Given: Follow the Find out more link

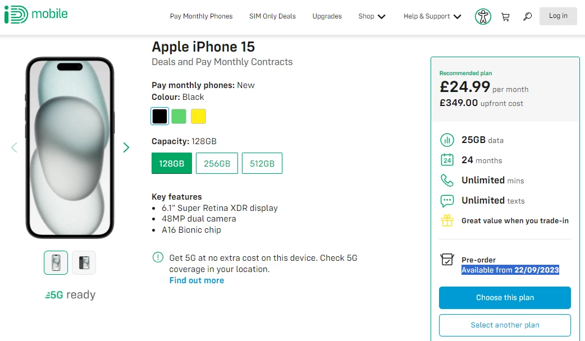Looking at the screenshot, I should tap(196, 280).
